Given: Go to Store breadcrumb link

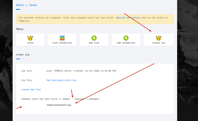Looking at the screenshot, I should pos(20,5).
